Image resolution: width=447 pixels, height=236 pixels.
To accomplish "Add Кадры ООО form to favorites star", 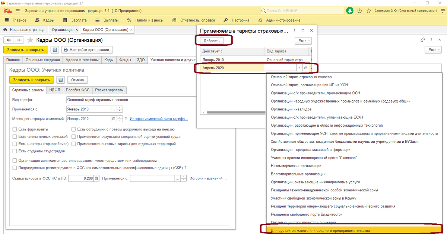I will [x=30, y=40].
